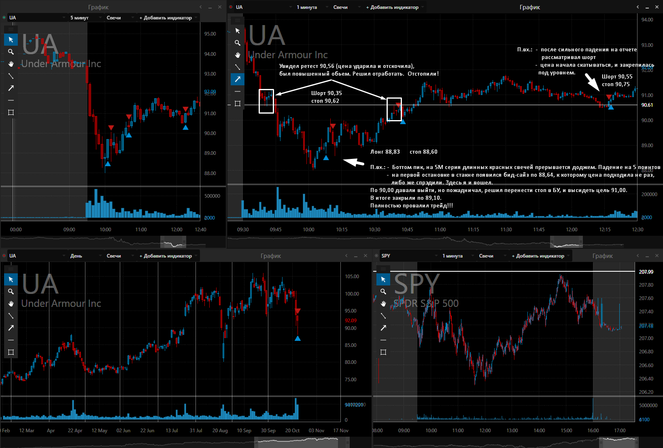The width and height of the screenshot is (663, 448).
Task: Select the rectangle tool in the daily UA chart
Action: pyautogui.click(x=11, y=352)
